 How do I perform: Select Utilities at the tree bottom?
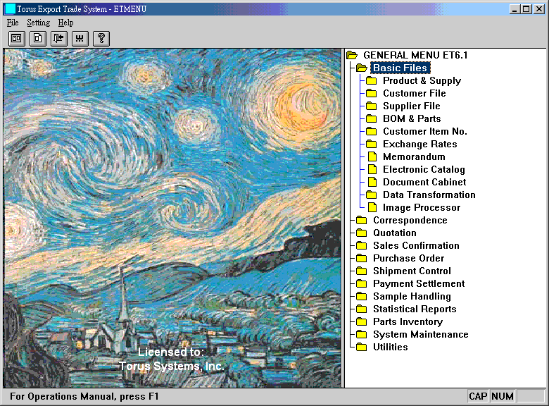[x=391, y=347]
